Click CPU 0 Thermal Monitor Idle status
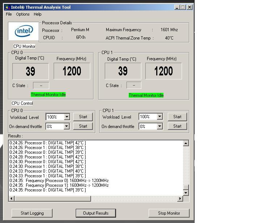 (x=48, y=95)
